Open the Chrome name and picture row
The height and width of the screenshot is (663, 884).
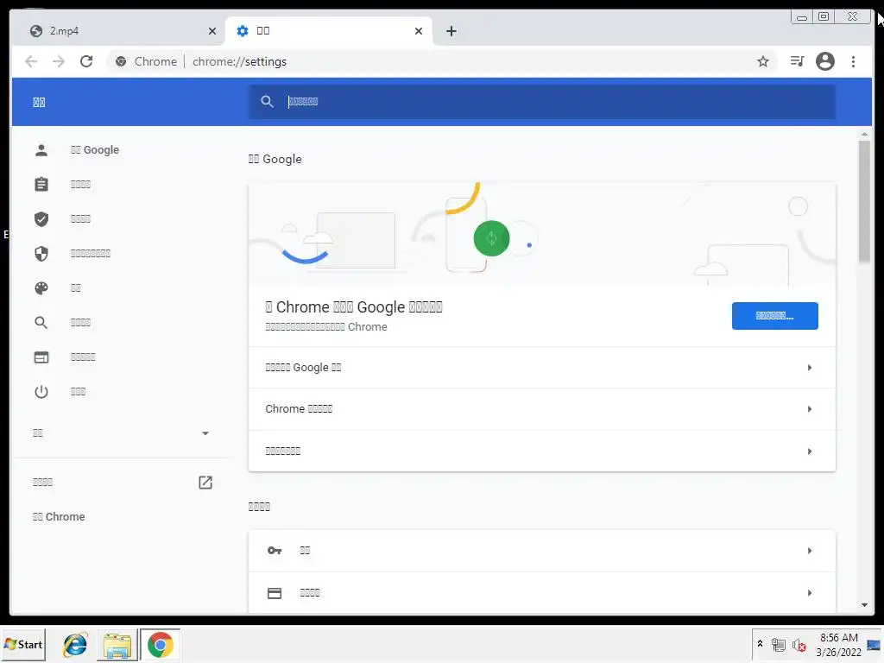(542, 408)
